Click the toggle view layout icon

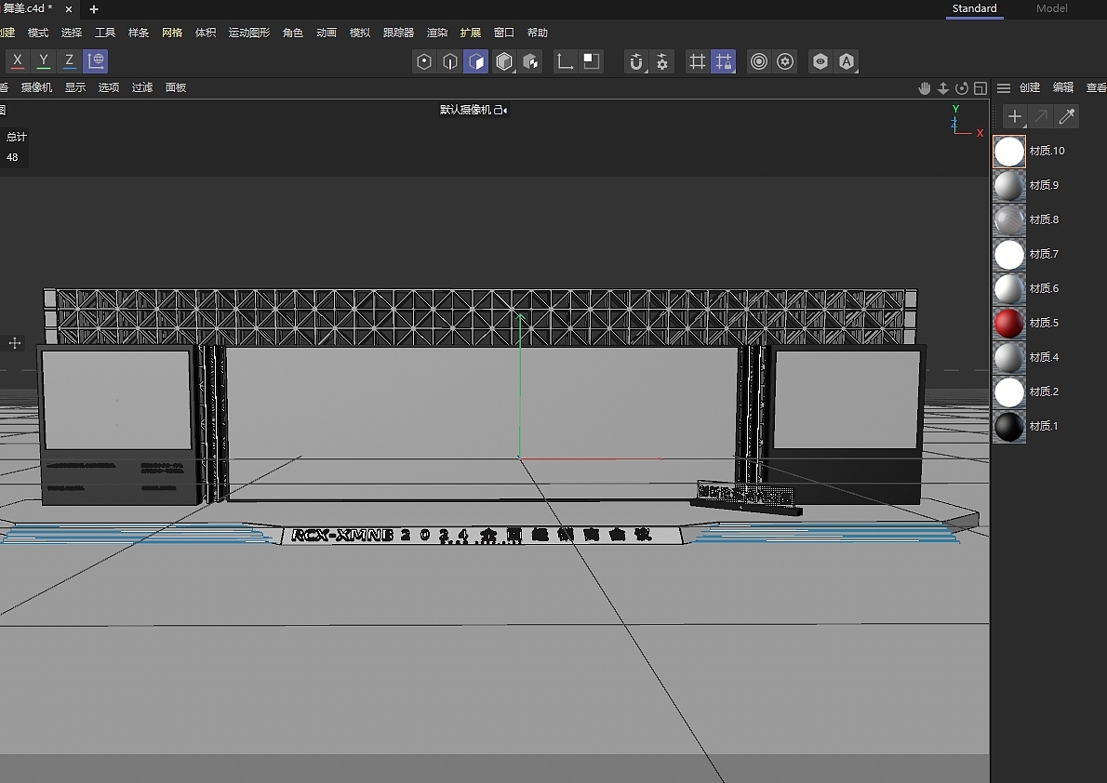(980, 87)
